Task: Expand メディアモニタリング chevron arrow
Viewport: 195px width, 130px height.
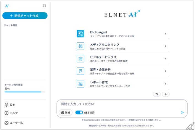Action: tap(165, 46)
